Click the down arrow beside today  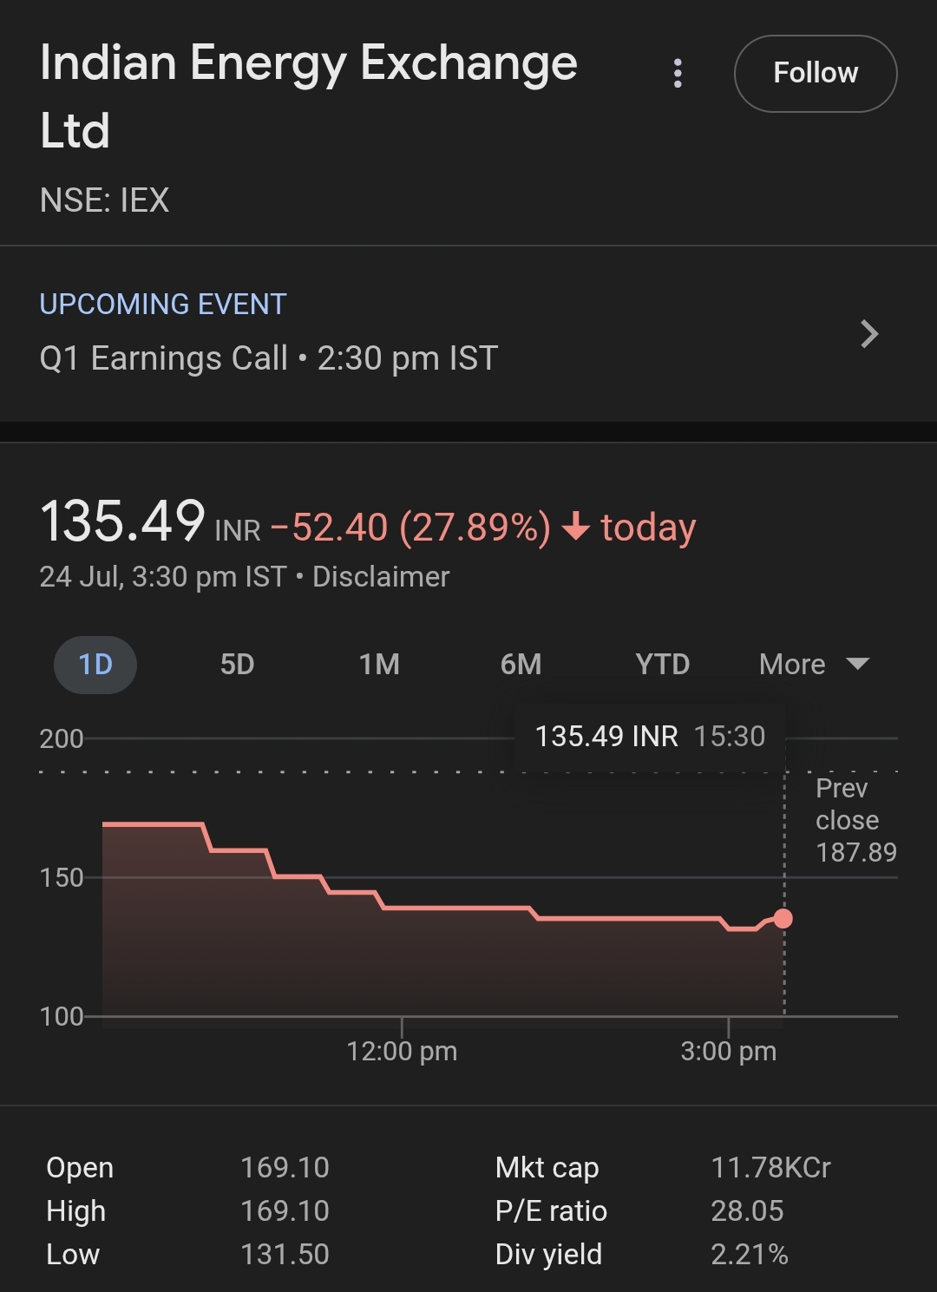click(576, 527)
